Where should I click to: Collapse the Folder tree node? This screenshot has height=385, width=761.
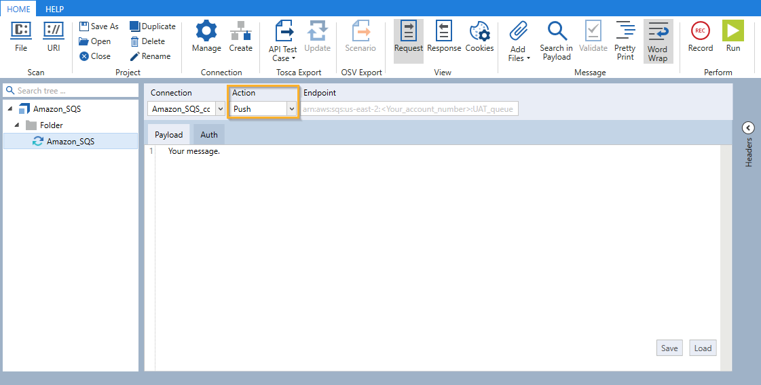(x=16, y=125)
